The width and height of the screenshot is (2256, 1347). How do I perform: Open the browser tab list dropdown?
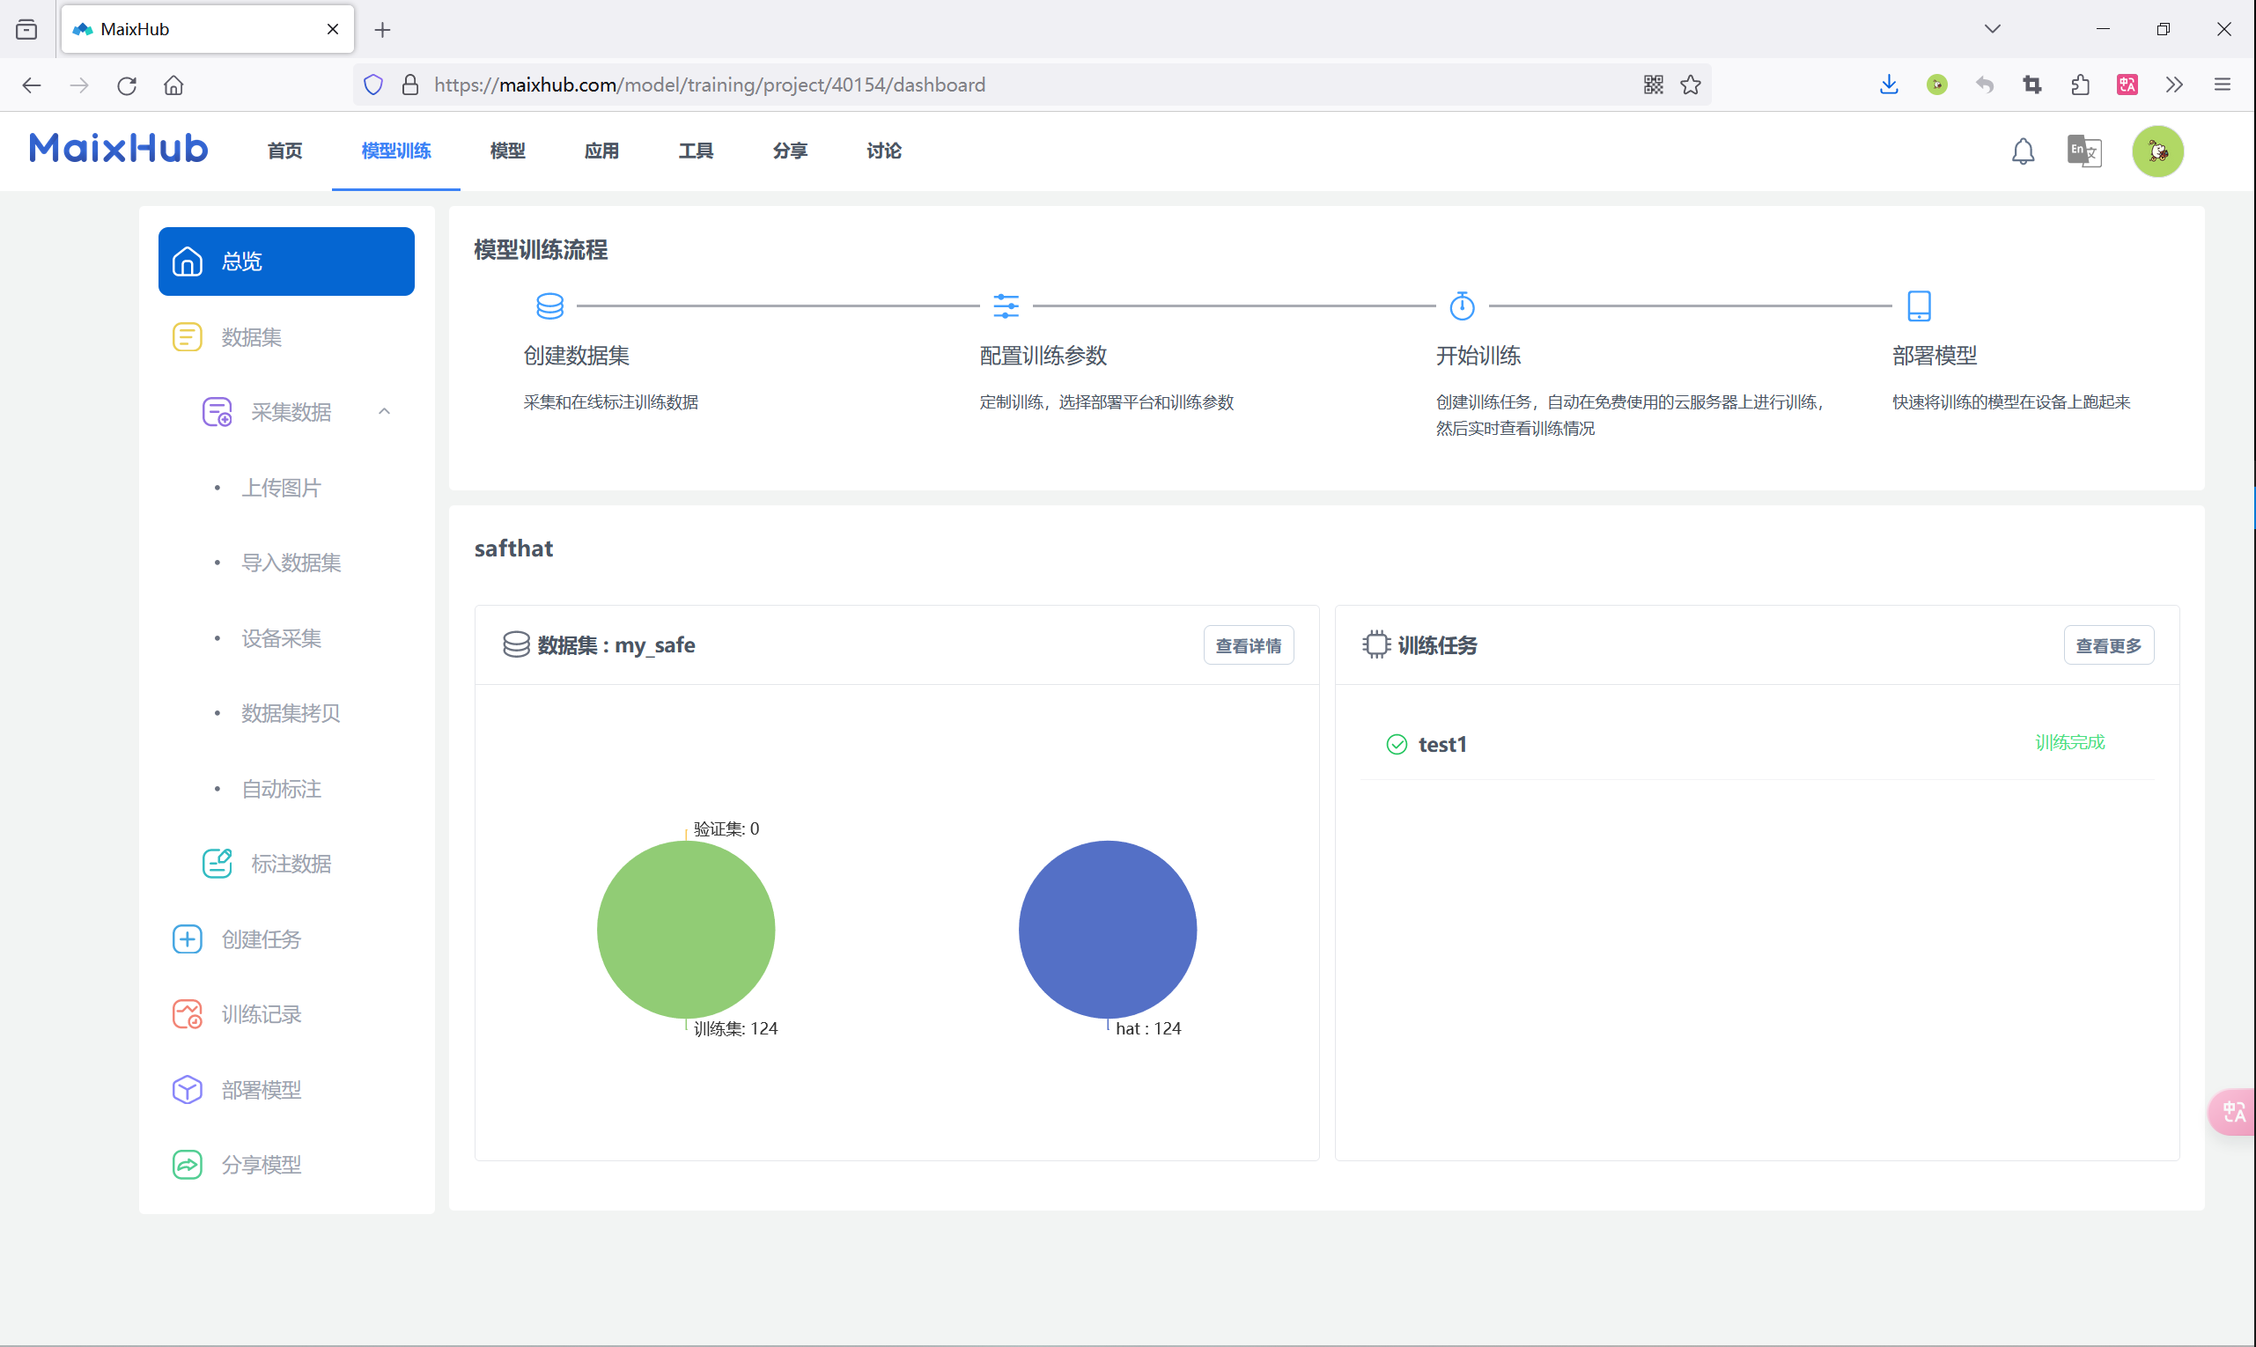point(1992,29)
